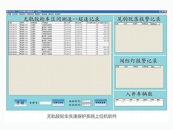
Task: Click the 车牌号 text input box
Action: [x=45, y=103]
